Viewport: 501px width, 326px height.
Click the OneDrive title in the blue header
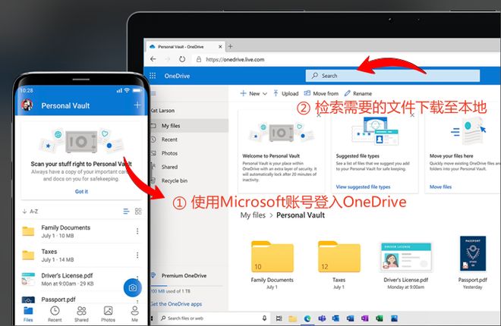pyautogui.click(x=177, y=76)
